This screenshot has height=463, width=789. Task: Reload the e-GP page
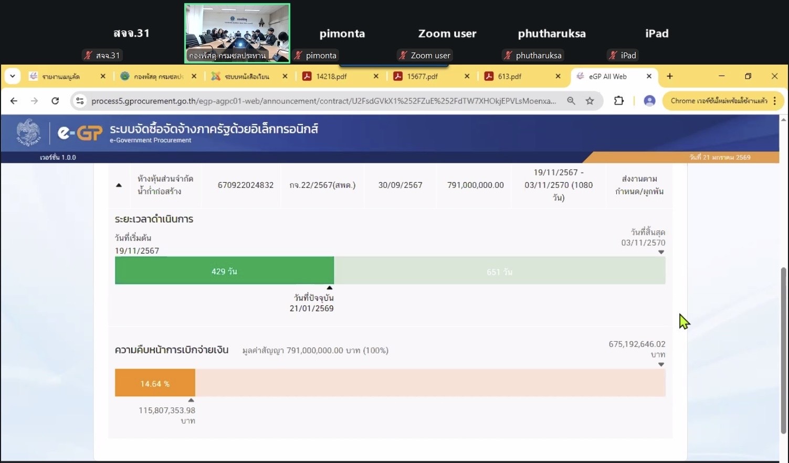click(55, 101)
